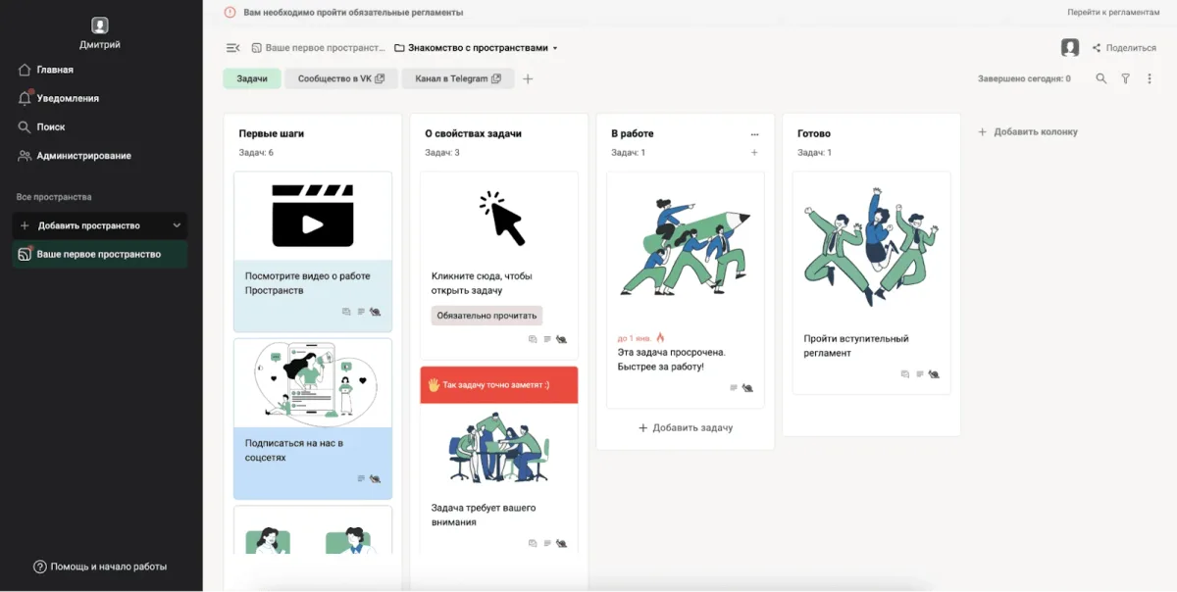The width and height of the screenshot is (1177, 592).
Task: Switch to the «Канал в Telegram» tab
Action: [x=457, y=78]
